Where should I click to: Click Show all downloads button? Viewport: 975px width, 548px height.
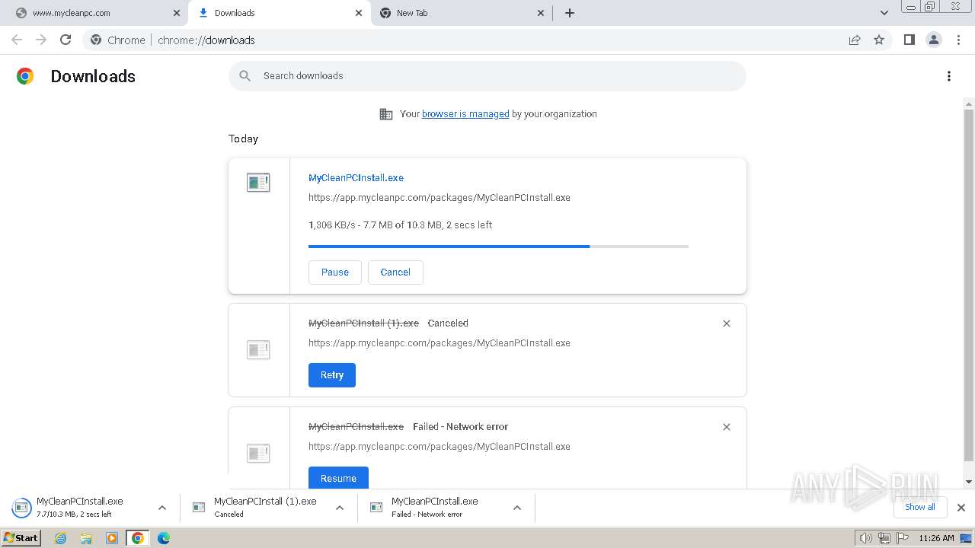(x=919, y=507)
